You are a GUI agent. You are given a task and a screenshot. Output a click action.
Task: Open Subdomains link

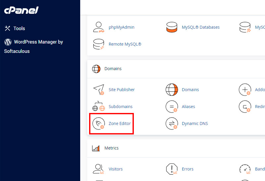pyautogui.click(x=121, y=106)
